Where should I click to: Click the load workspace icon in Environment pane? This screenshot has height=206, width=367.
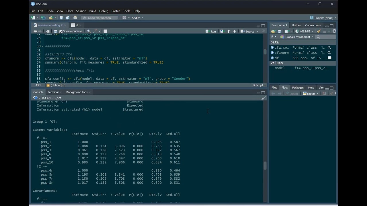pyautogui.click(x=273, y=31)
